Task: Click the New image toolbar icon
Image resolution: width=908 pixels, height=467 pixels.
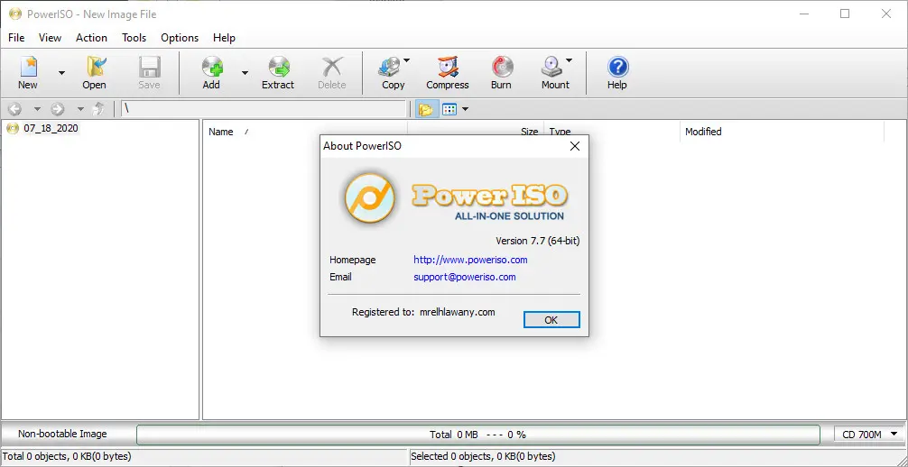Action: [28, 72]
